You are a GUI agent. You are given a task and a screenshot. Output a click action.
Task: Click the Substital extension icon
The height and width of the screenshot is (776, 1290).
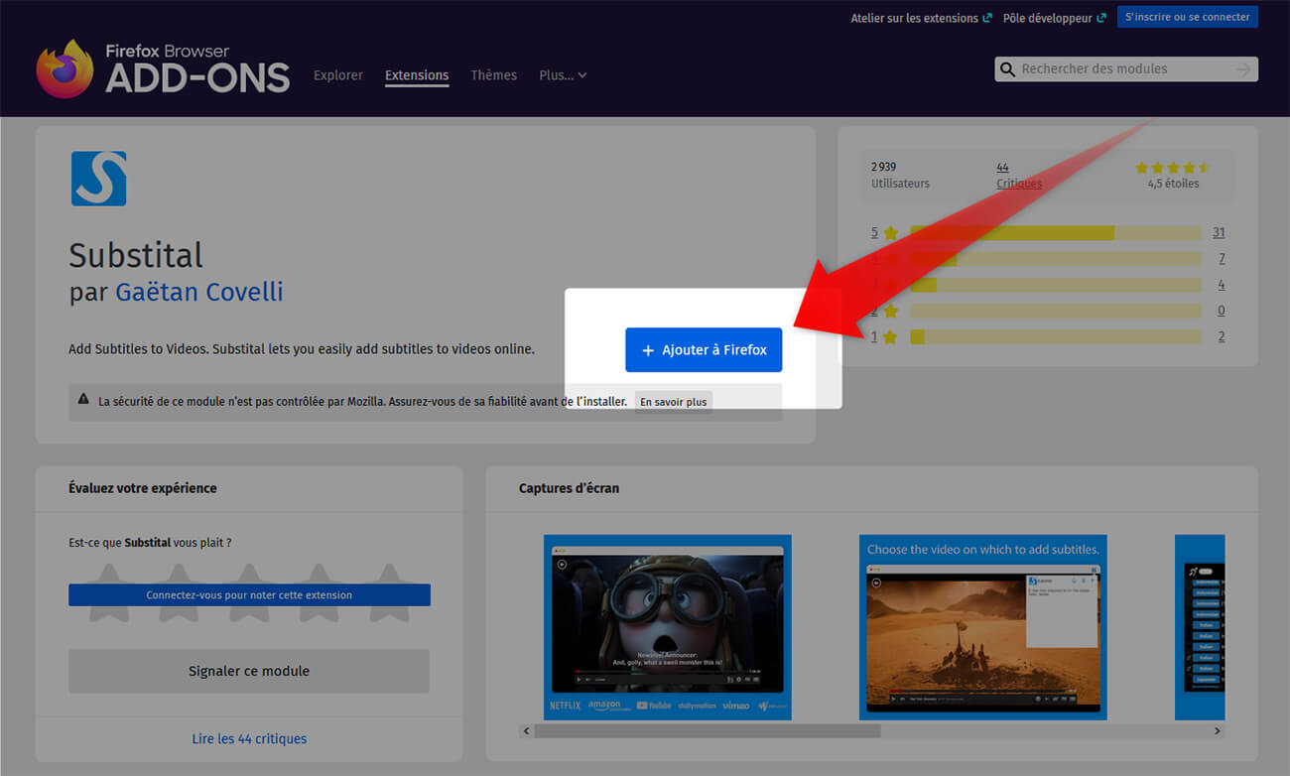click(x=99, y=179)
